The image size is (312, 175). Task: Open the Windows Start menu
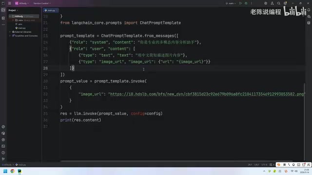(5, 171)
